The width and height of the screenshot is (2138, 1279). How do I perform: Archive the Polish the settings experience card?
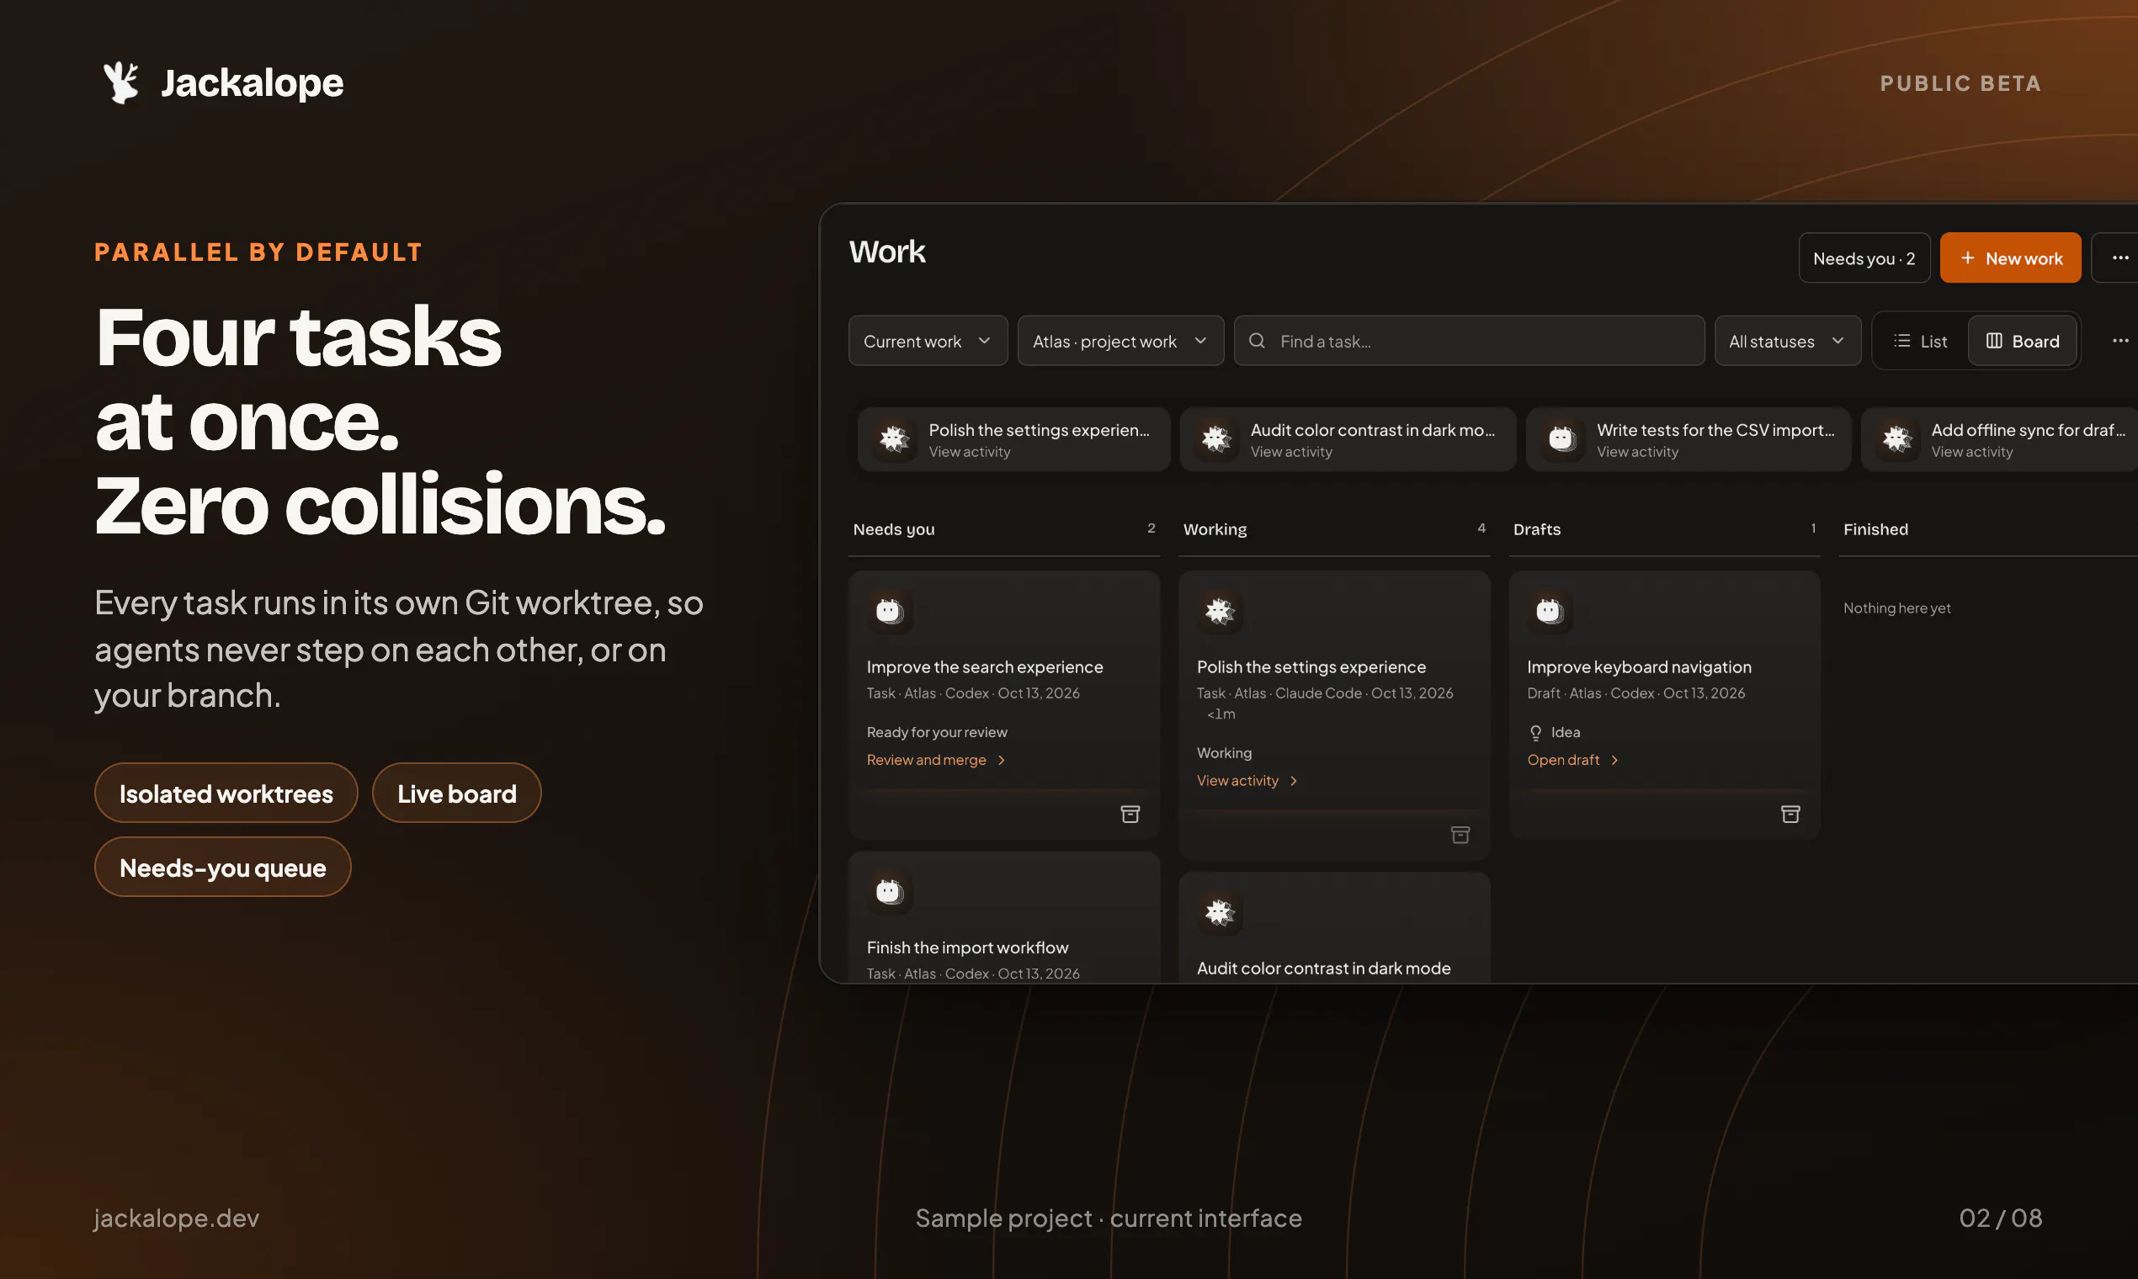point(1460,834)
